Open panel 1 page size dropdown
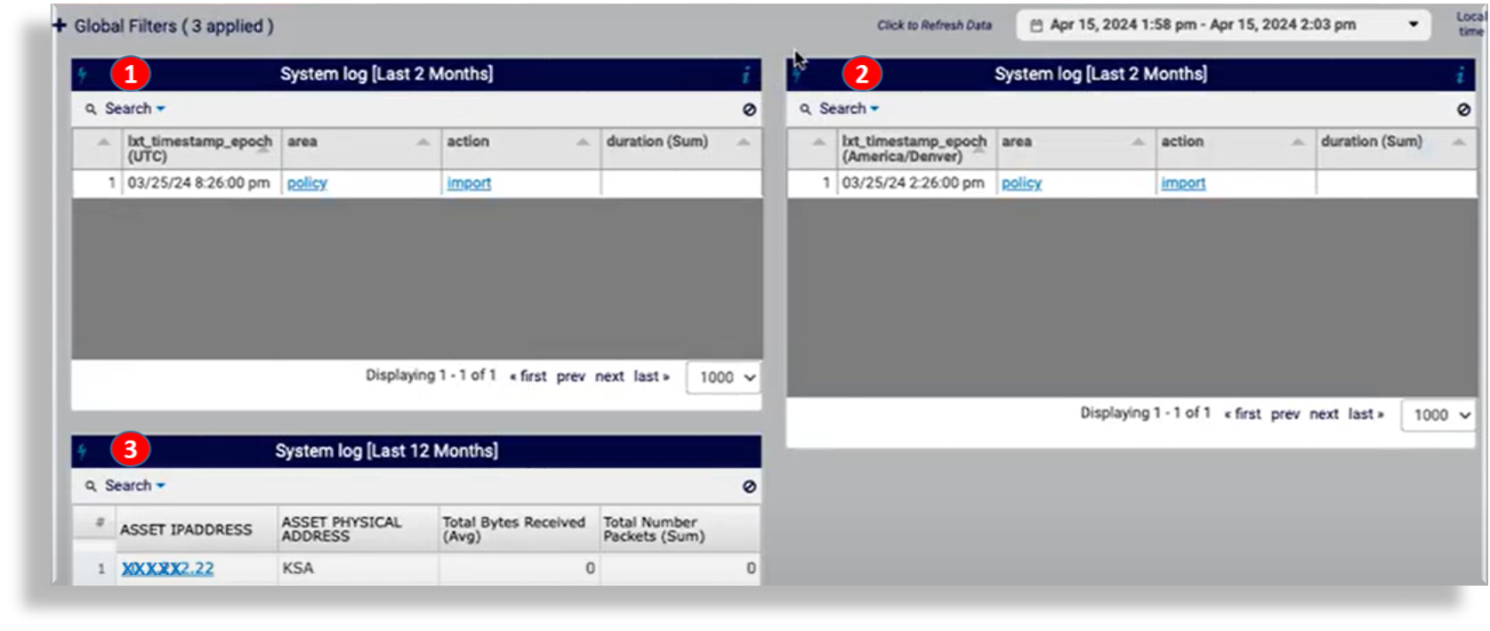Viewport: 1490px width, 631px height. pos(725,377)
